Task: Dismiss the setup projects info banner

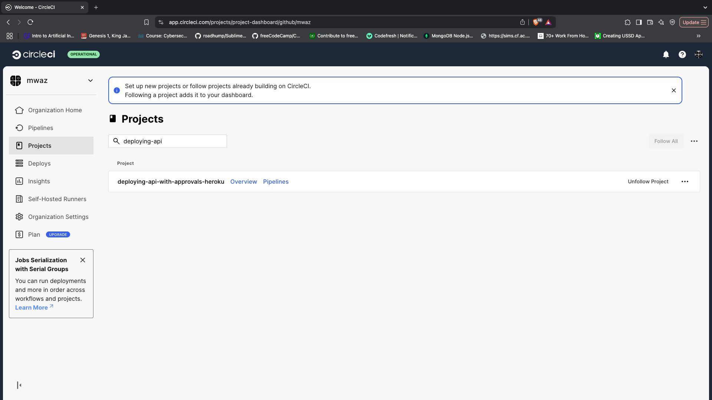Action: (674, 90)
